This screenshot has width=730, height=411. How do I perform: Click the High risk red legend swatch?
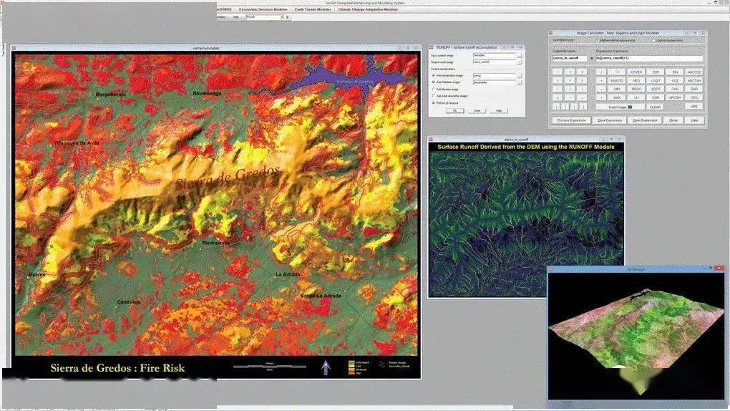click(351, 373)
